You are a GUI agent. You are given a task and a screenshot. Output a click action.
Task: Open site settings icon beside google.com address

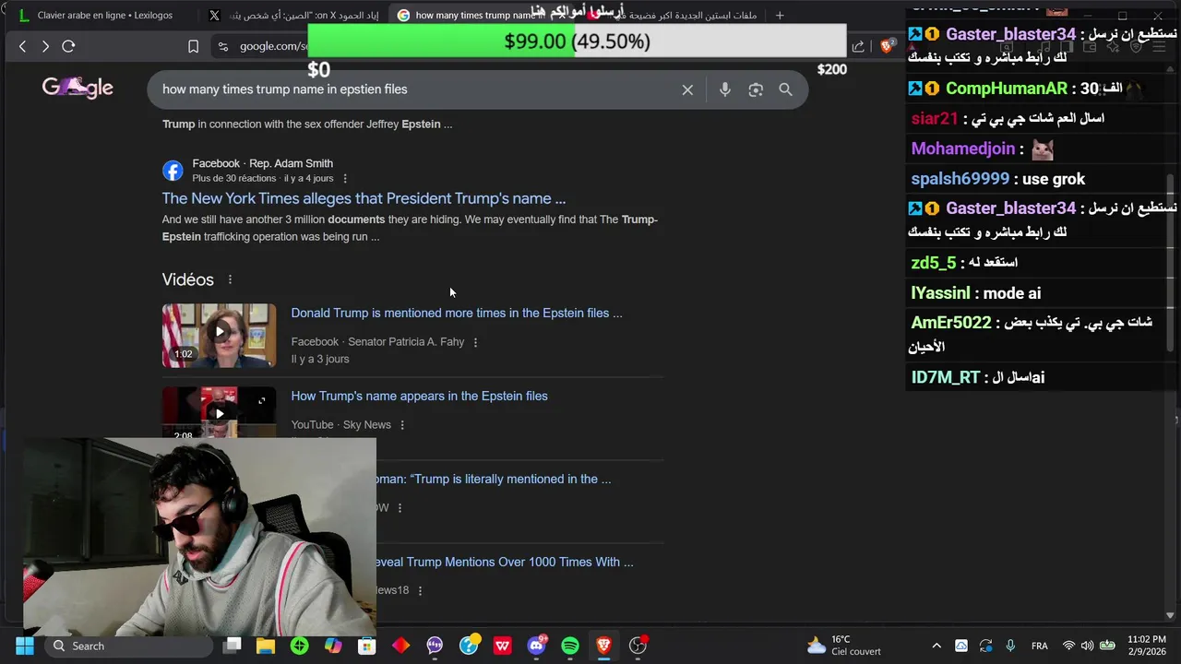[222, 46]
